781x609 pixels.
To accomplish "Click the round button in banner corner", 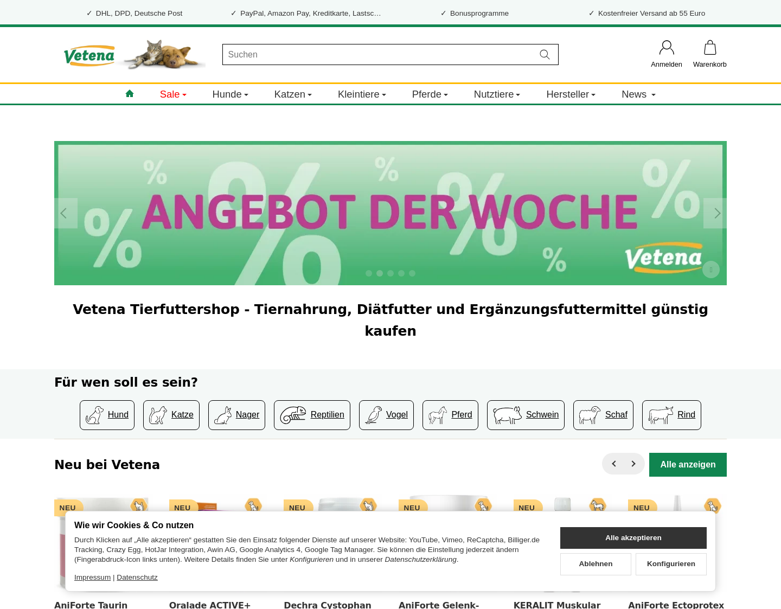I will click(711, 270).
